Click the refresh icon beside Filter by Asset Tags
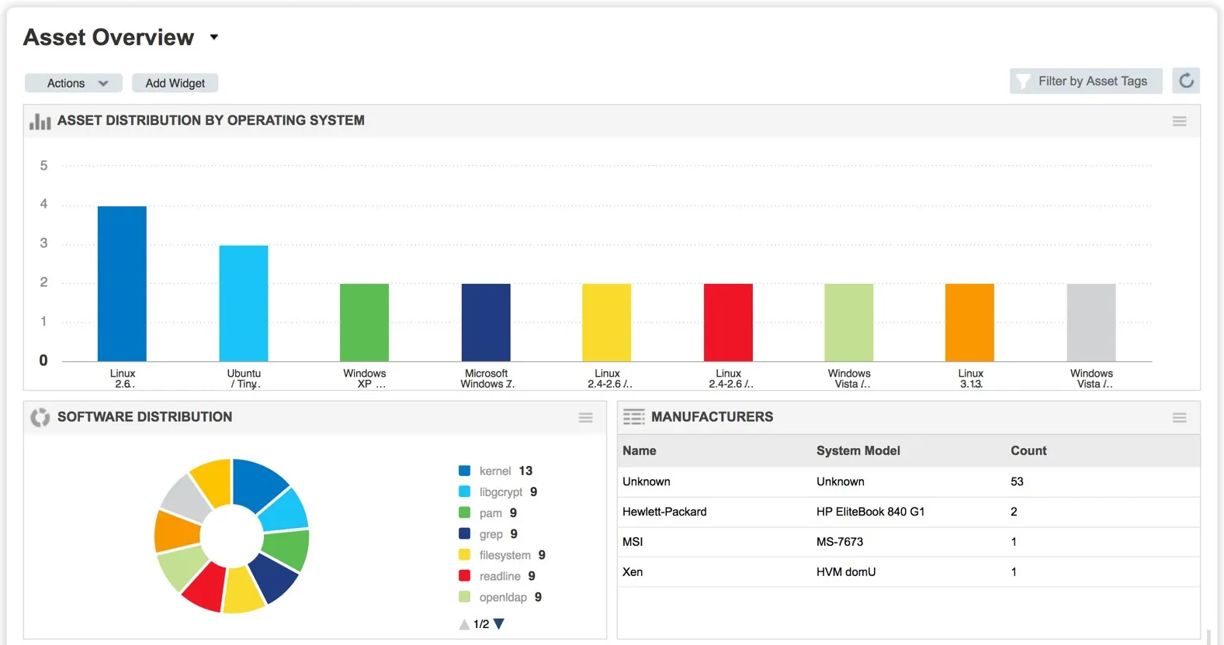 click(1186, 81)
